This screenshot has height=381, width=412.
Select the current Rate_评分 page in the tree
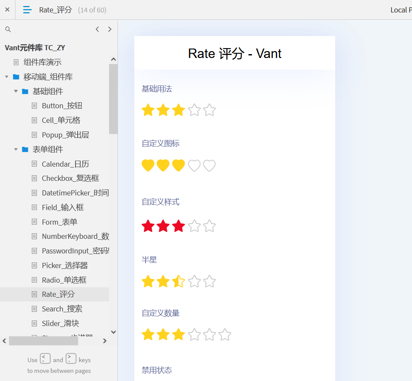tap(58, 294)
